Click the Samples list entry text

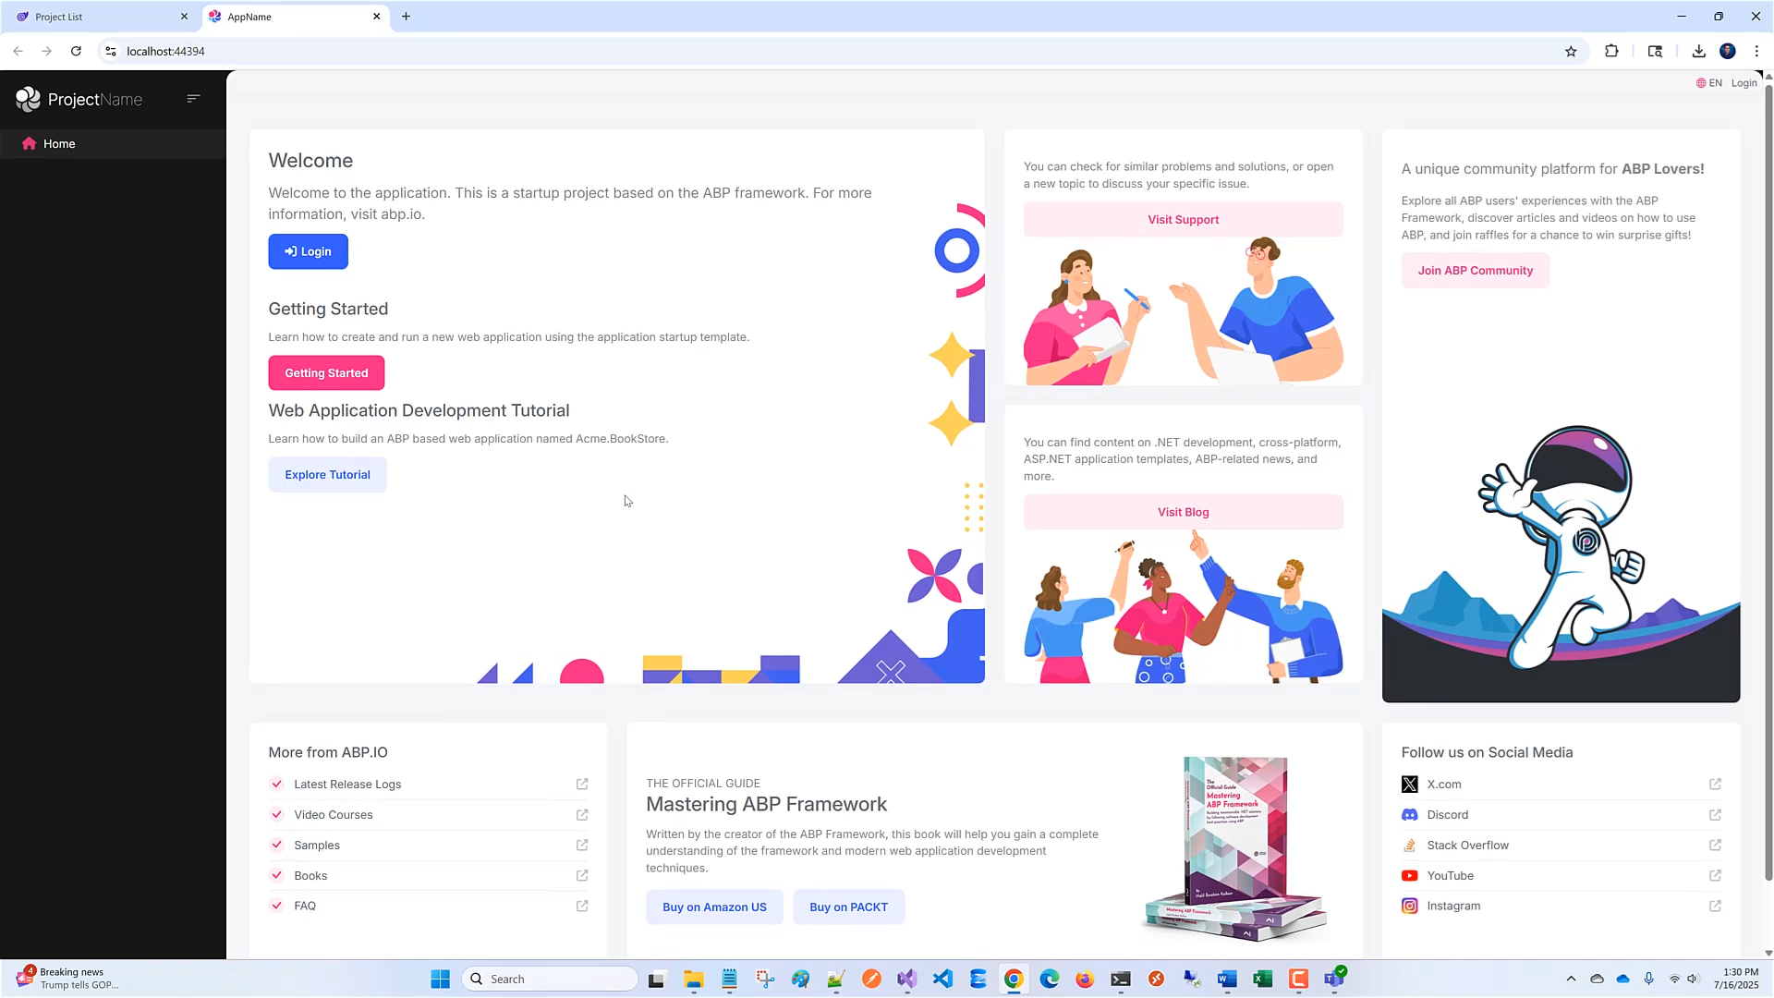pyautogui.click(x=317, y=846)
